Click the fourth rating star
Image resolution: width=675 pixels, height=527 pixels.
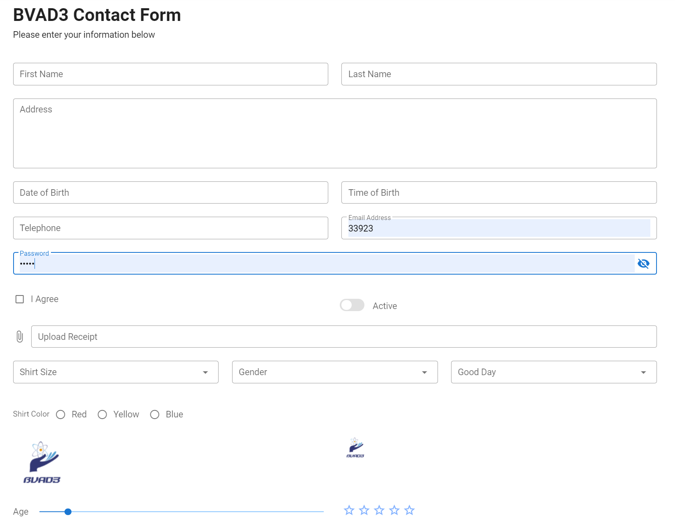click(394, 510)
